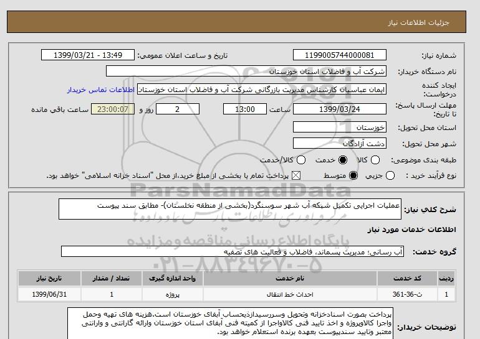The height and width of the screenshot is (339, 480).
Task: Click the ردیف column header
Action: pos(446,278)
